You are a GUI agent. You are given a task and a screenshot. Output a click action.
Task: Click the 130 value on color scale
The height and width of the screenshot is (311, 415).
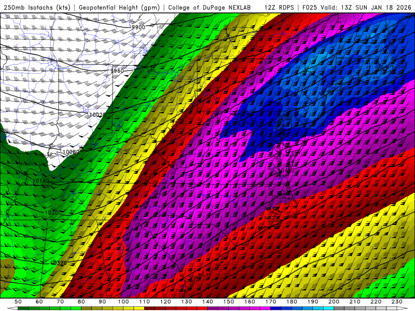pos(187,302)
